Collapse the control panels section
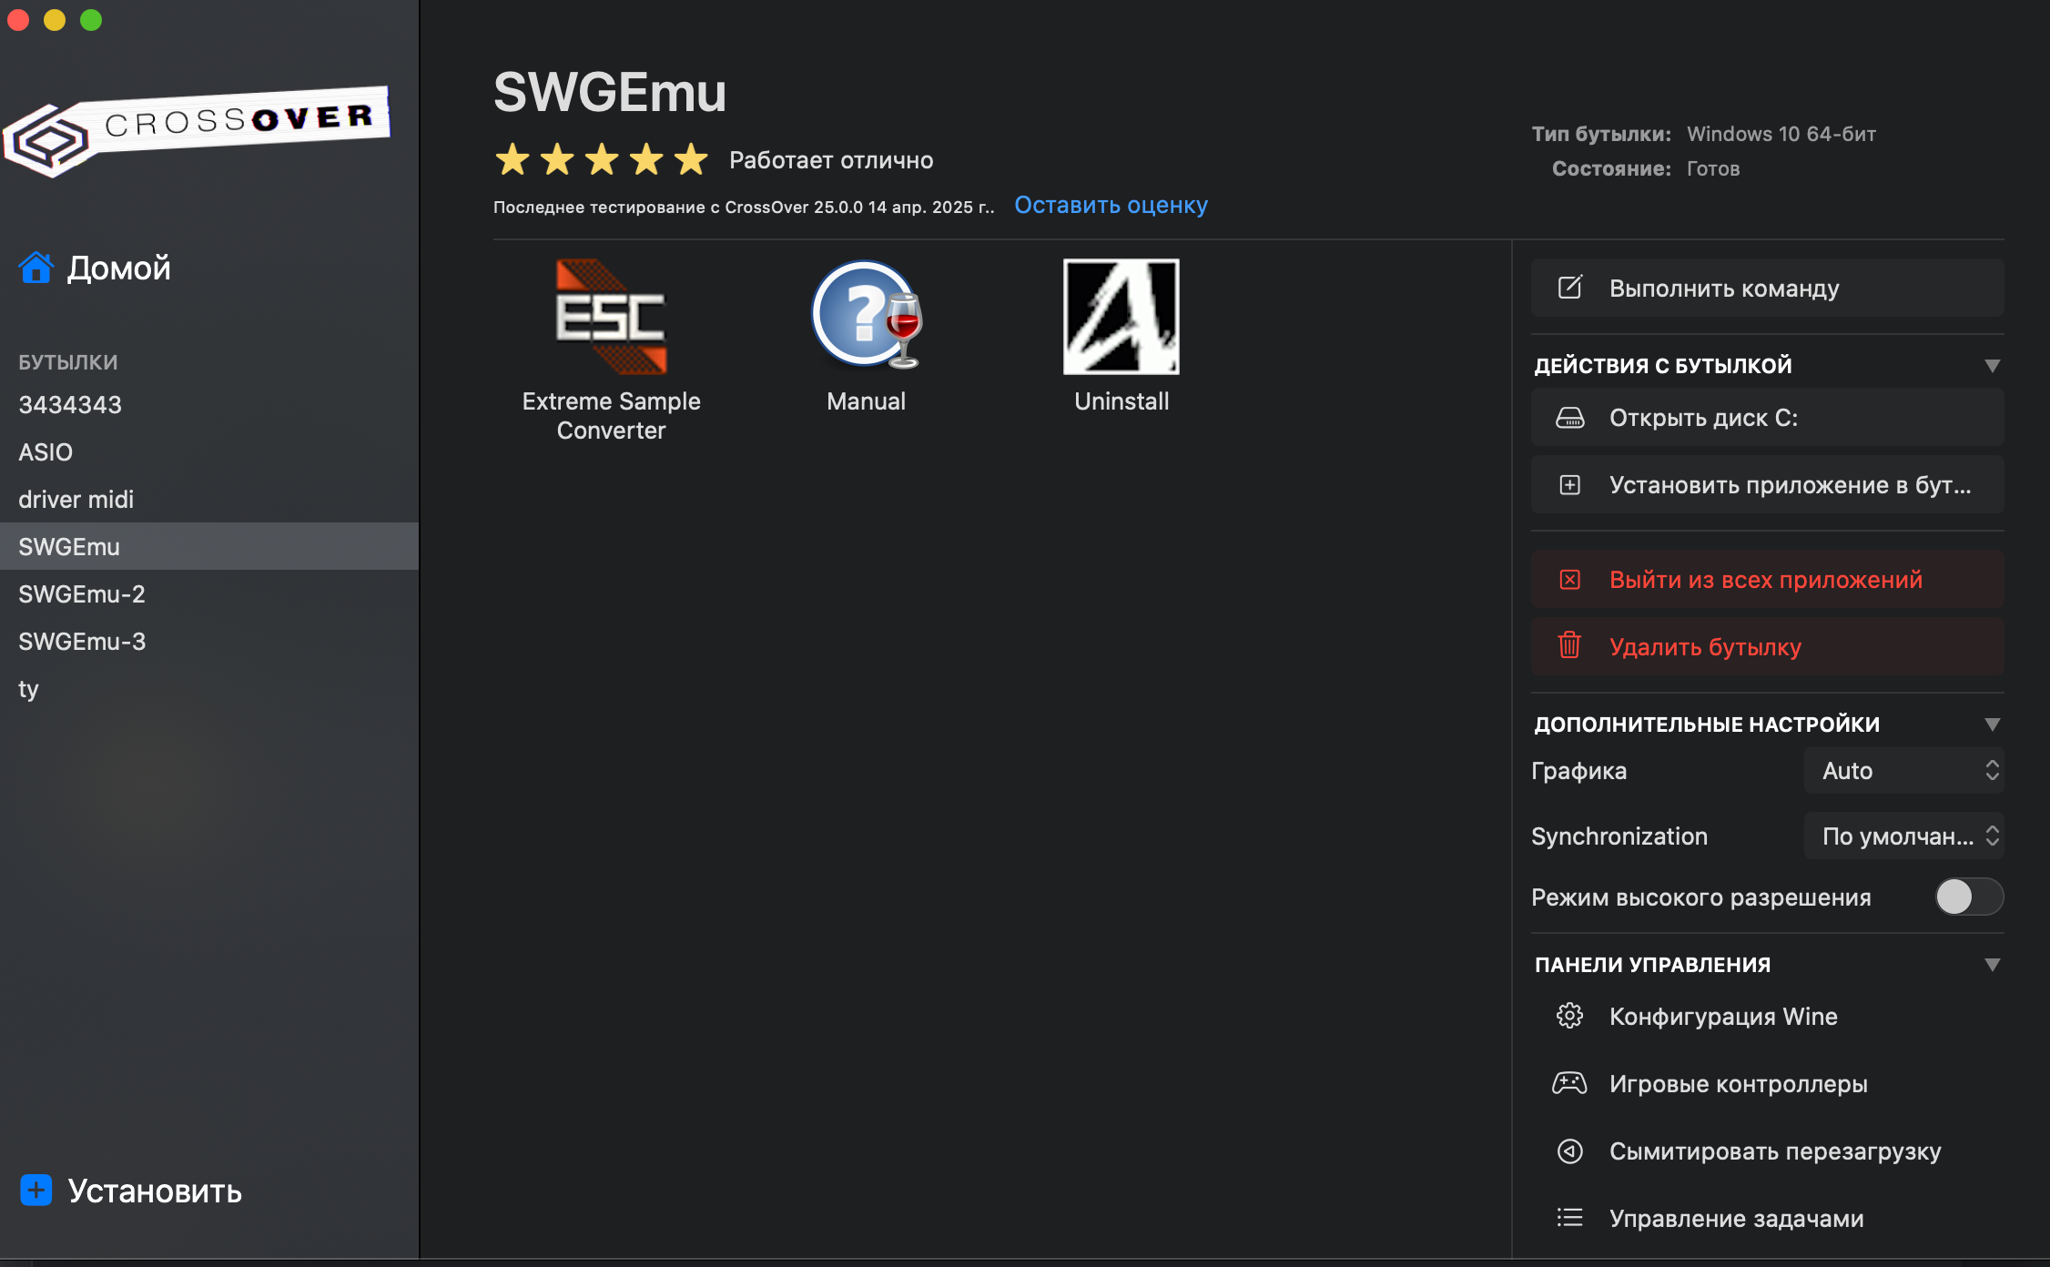 (x=1992, y=965)
